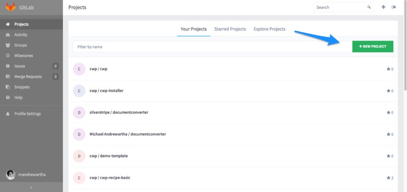Open the cwp / cwp project
This screenshot has width=407, height=192.
click(99, 69)
